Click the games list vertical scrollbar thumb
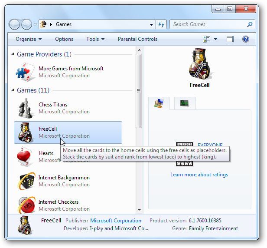This screenshot has height=248, width=267. tap(139, 91)
